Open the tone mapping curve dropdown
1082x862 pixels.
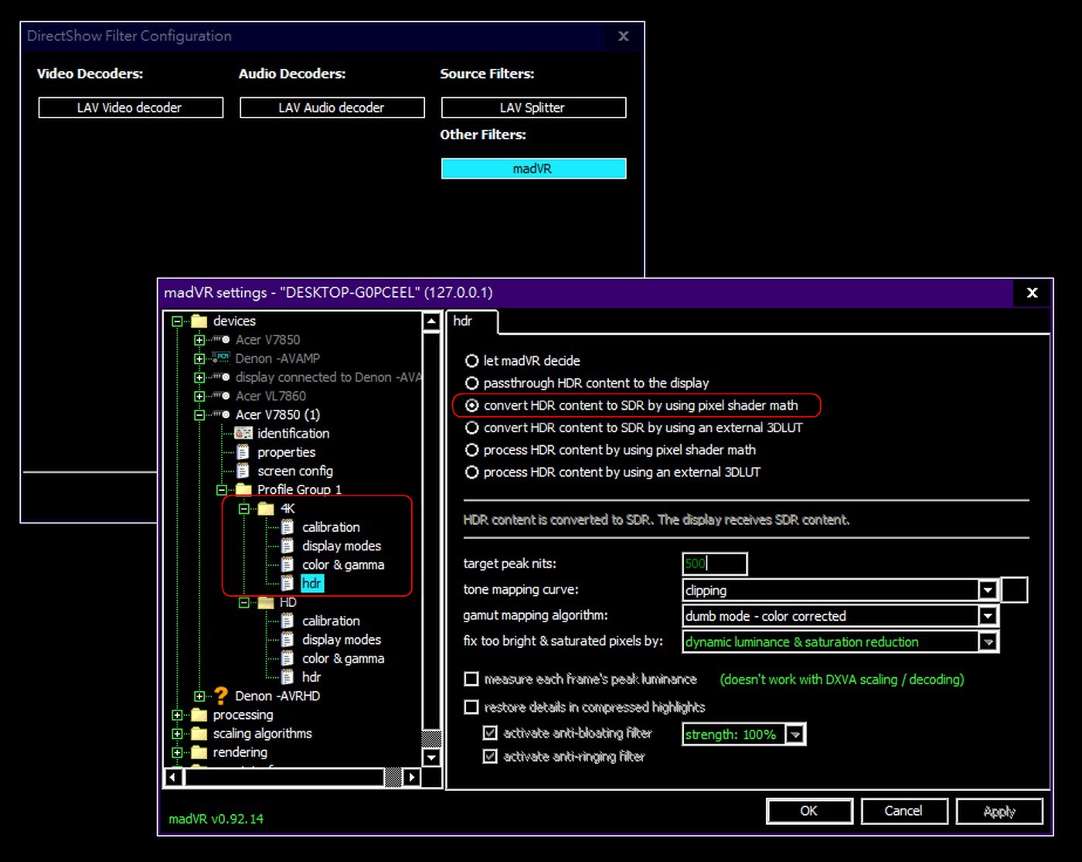pos(987,591)
